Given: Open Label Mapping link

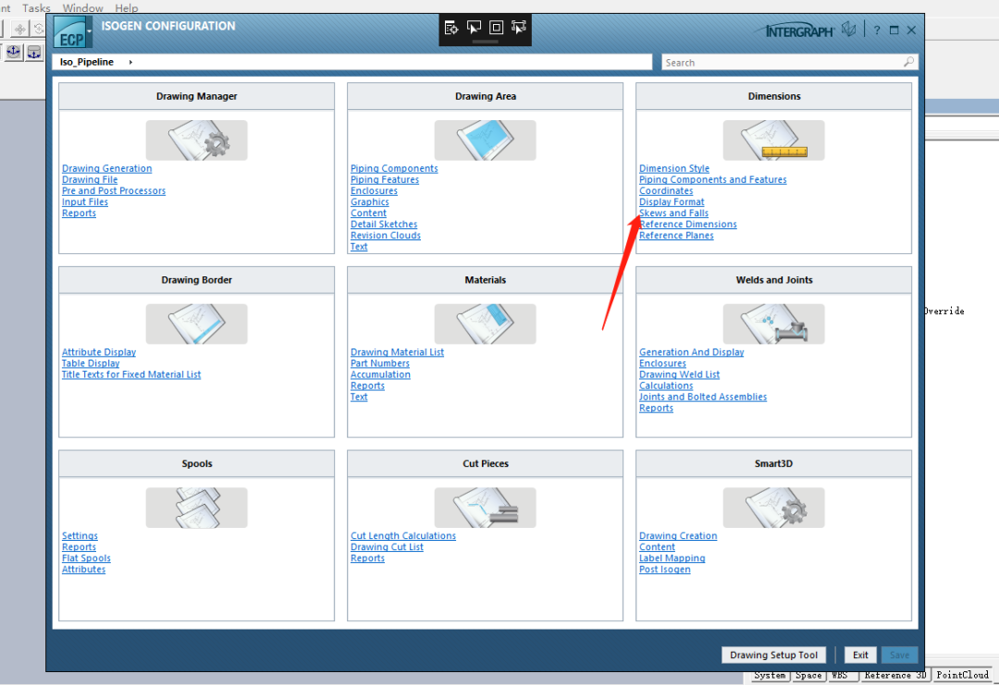Looking at the screenshot, I should [672, 558].
